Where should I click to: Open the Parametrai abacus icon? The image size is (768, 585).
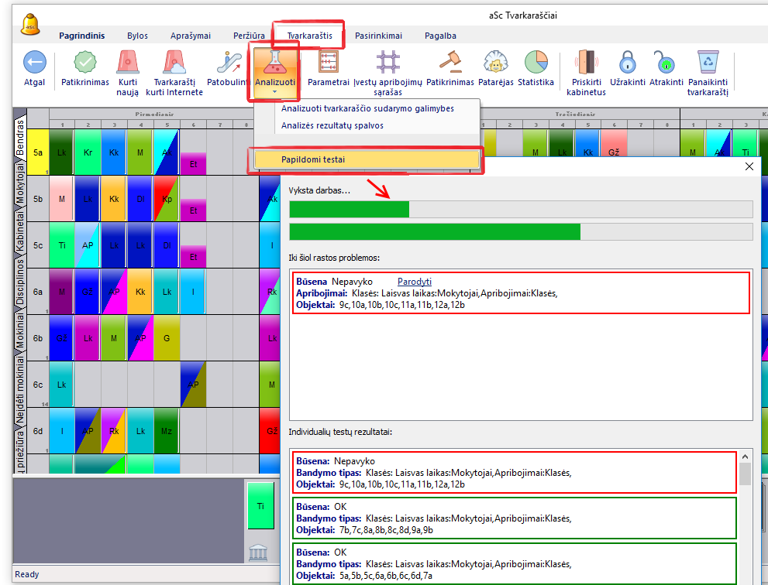pos(328,63)
